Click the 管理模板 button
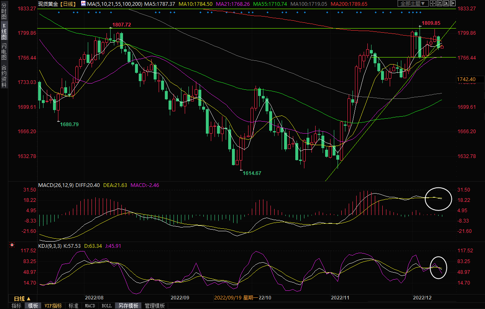 point(154,306)
